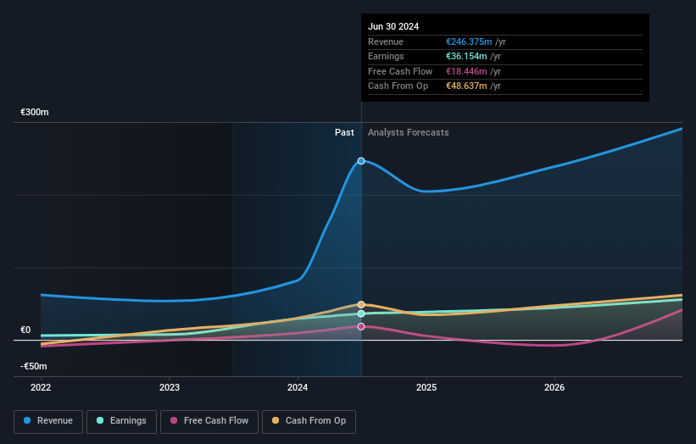Click the blue Revenue data point marker

pos(361,161)
